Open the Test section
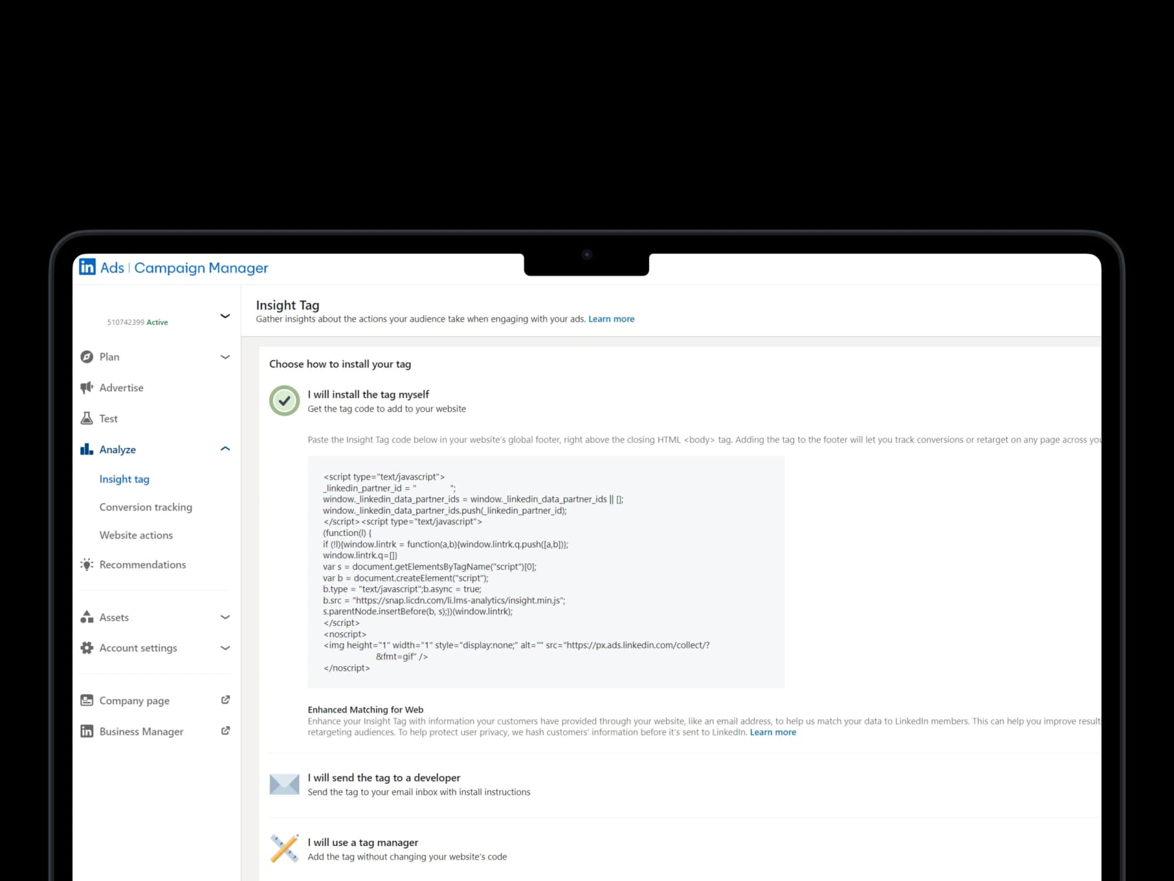 [108, 418]
